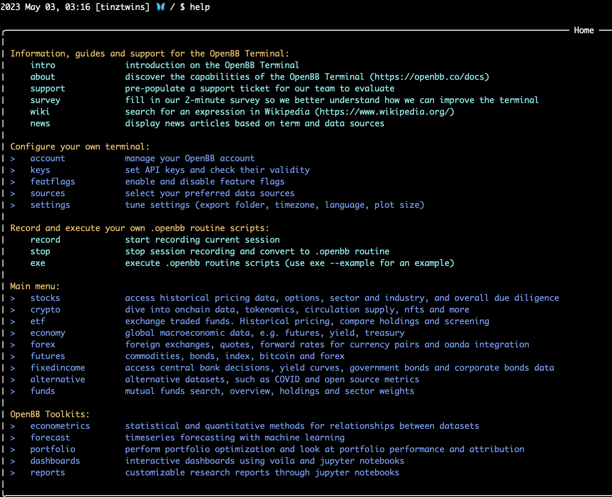Click the 'exe' command text
The height and width of the screenshot is (497, 612).
click(x=38, y=263)
